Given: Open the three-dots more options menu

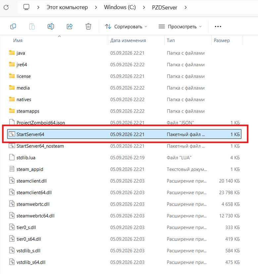Looking at the screenshot, I should [218, 27].
